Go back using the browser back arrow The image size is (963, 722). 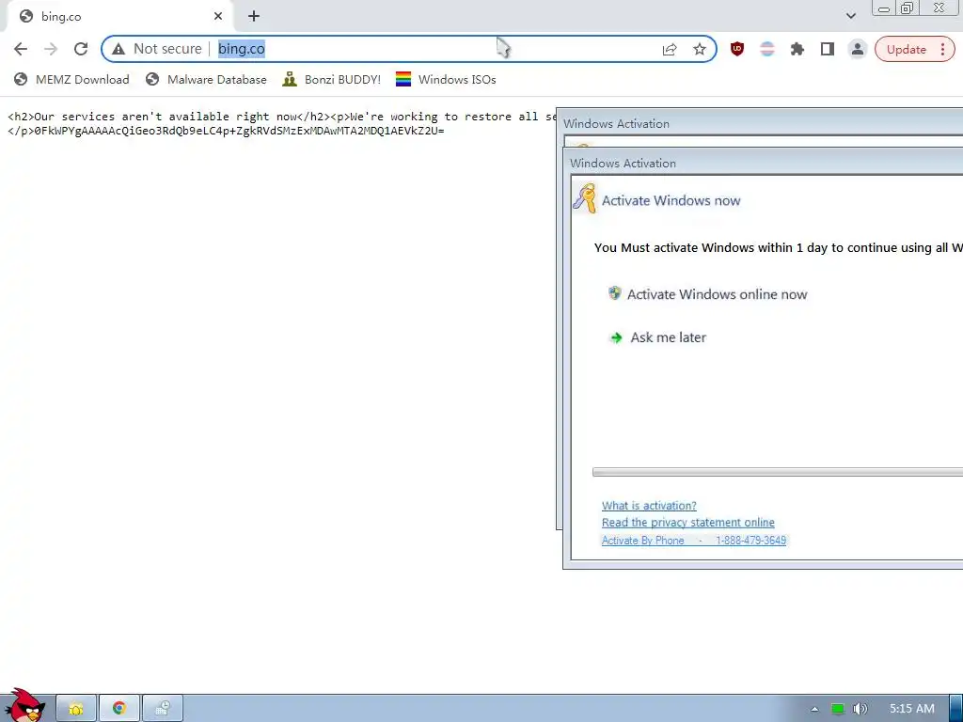click(21, 49)
